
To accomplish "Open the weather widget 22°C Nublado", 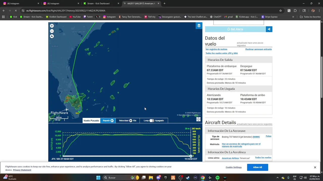I will (10, 177).
